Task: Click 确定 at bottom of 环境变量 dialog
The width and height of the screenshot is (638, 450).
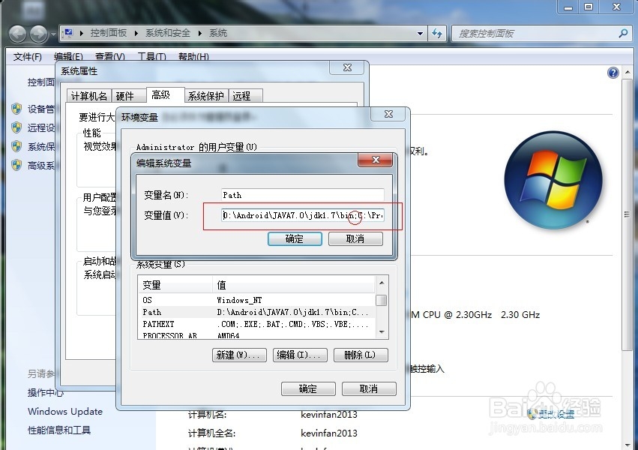Action: coord(308,389)
